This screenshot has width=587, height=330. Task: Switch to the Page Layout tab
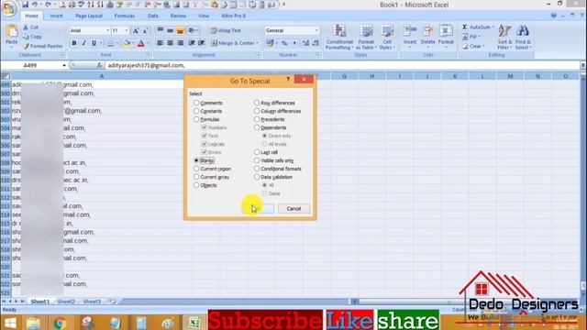pos(89,16)
